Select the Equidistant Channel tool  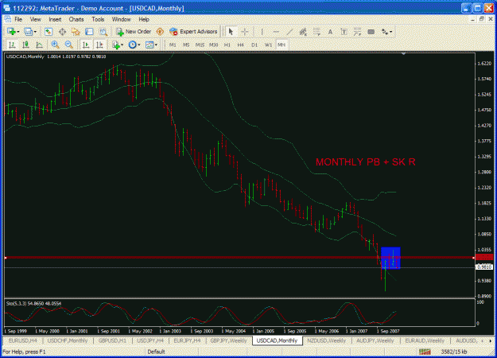coord(303,32)
